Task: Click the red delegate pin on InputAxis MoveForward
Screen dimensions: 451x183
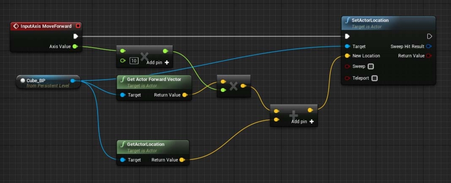Action: pyautogui.click(x=78, y=26)
